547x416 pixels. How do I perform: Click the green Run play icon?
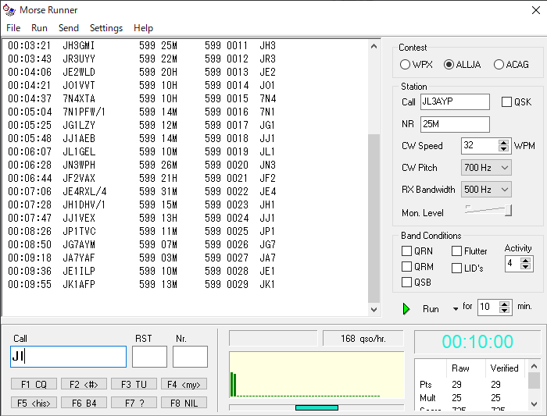(406, 309)
